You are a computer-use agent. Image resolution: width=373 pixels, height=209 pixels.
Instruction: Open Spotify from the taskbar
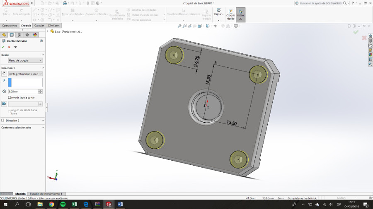coord(63,204)
